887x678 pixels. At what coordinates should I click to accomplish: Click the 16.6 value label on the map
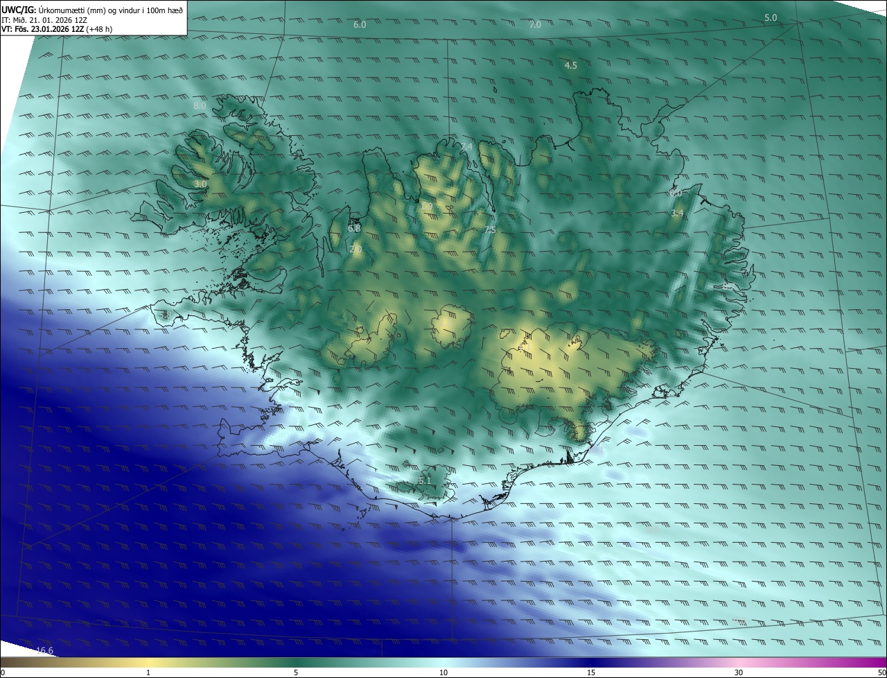44,650
